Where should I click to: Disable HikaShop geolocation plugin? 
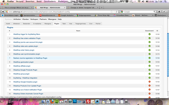pos(150,62)
